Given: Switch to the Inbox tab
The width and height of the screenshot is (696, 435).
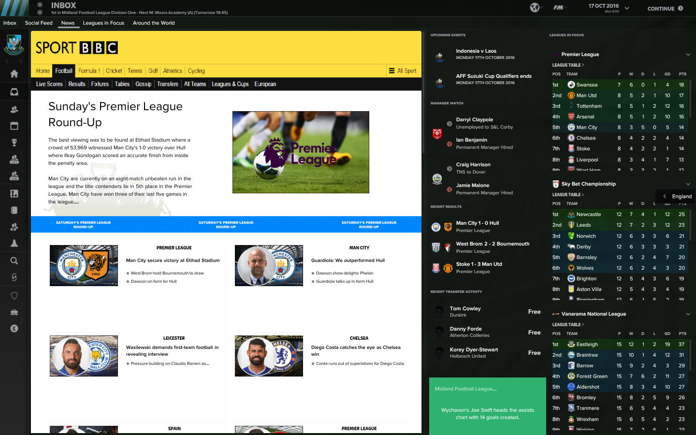Looking at the screenshot, I should (x=10, y=23).
